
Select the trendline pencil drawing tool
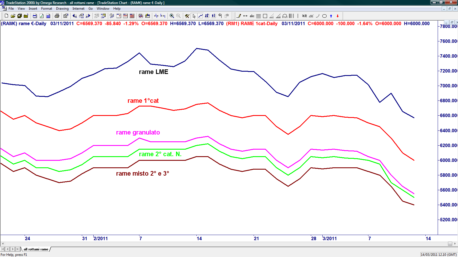point(239,16)
